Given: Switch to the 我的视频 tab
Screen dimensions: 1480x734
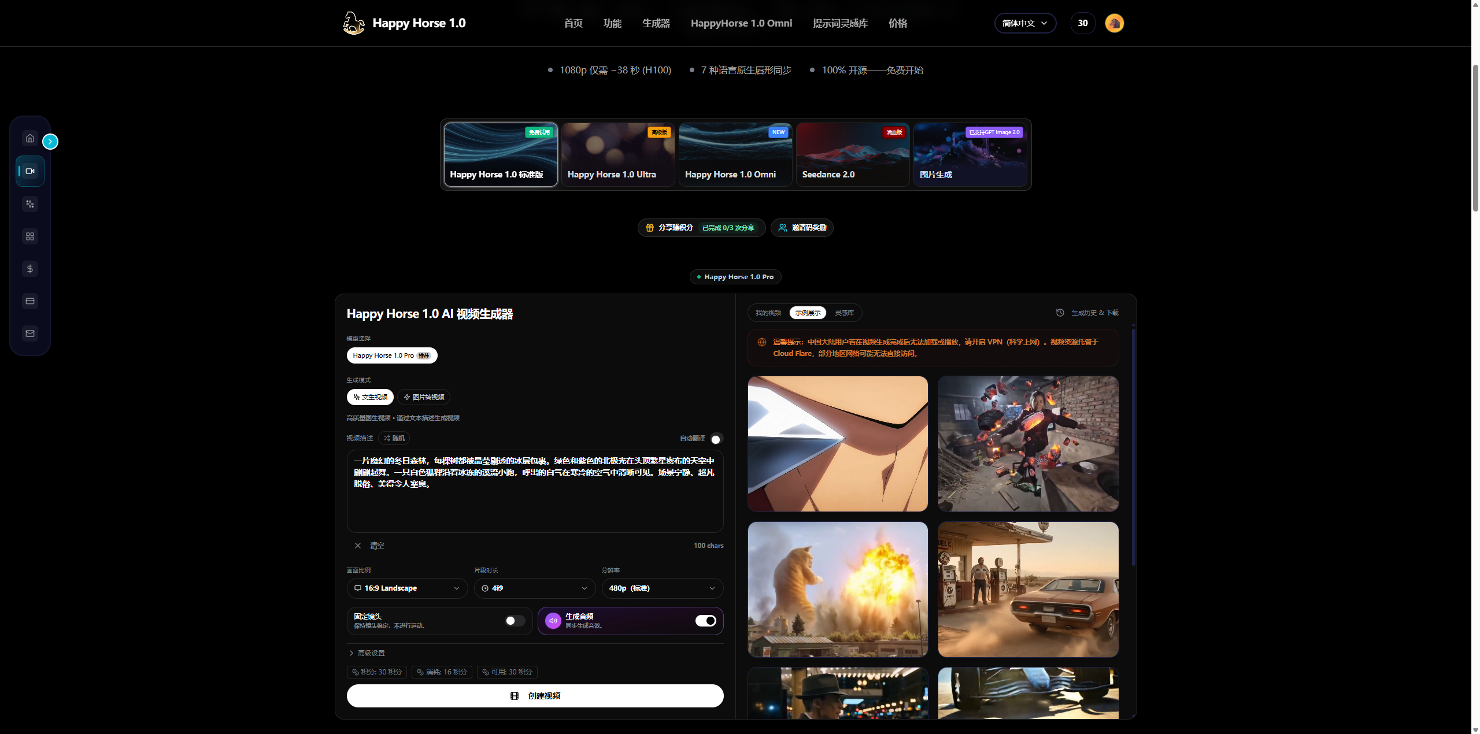Looking at the screenshot, I should pyautogui.click(x=768, y=313).
